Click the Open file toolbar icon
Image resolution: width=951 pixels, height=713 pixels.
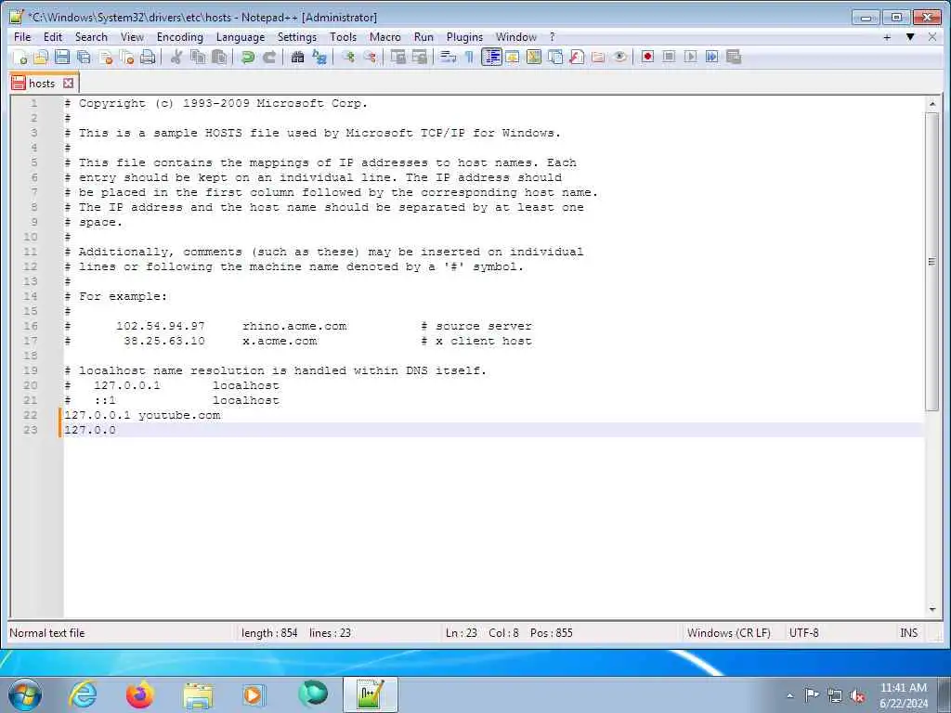41,57
